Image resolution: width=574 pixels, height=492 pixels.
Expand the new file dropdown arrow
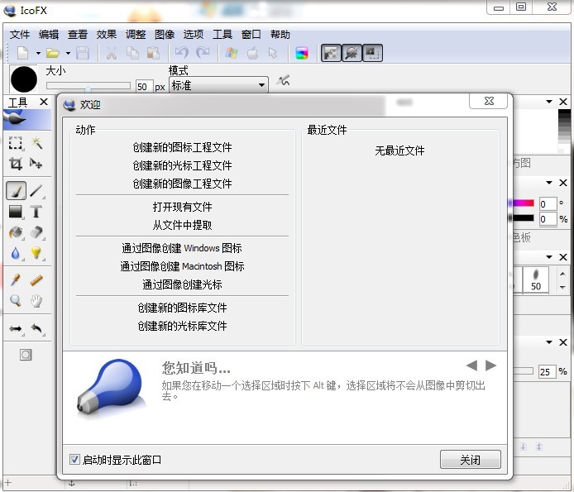(38, 54)
